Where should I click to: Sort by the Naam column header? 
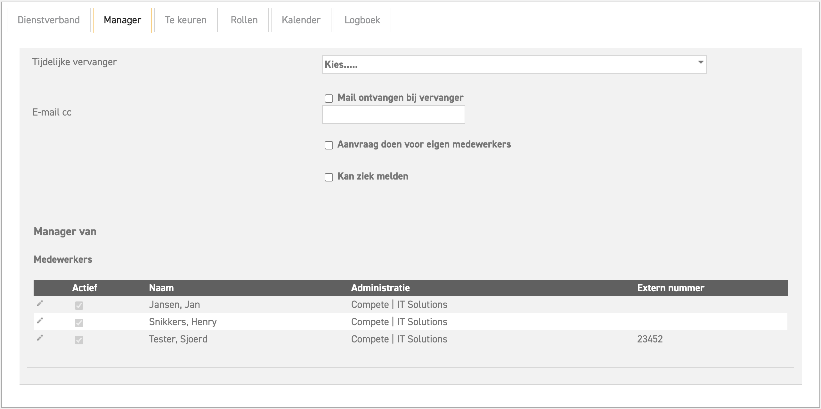[161, 288]
